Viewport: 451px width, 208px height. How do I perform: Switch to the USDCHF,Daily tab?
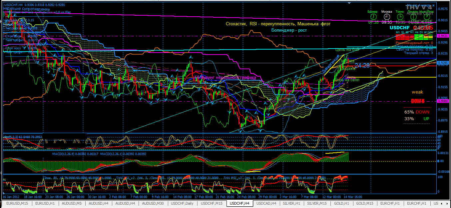(183, 203)
